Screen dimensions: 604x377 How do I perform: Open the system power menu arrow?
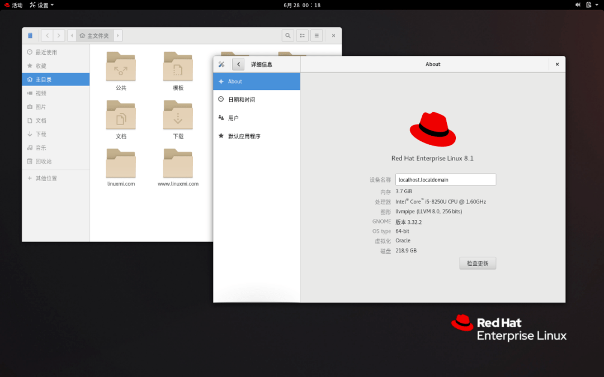click(597, 5)
